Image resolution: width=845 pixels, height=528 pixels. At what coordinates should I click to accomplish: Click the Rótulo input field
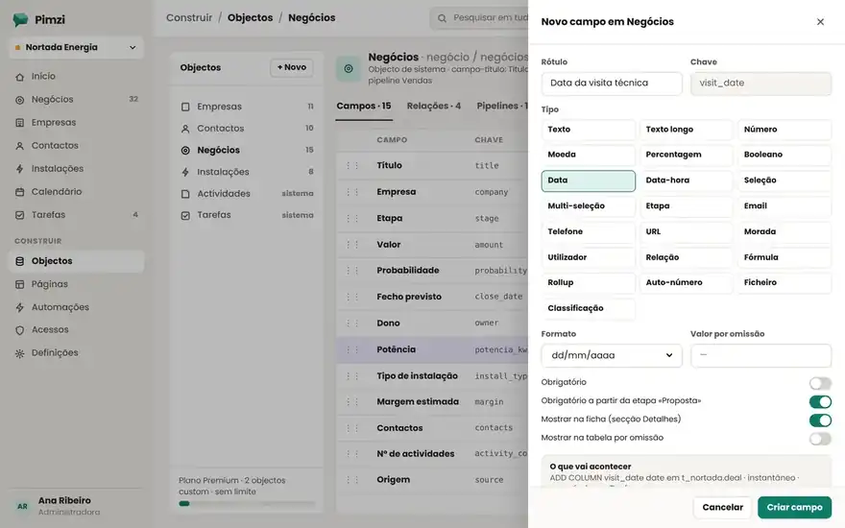point(612,84)
